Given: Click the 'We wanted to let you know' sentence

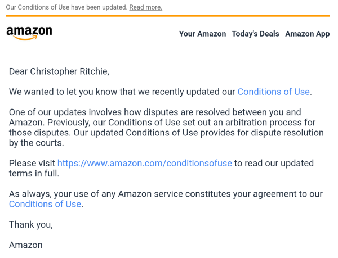Looking at the screenshot, I should click(161, 92).
